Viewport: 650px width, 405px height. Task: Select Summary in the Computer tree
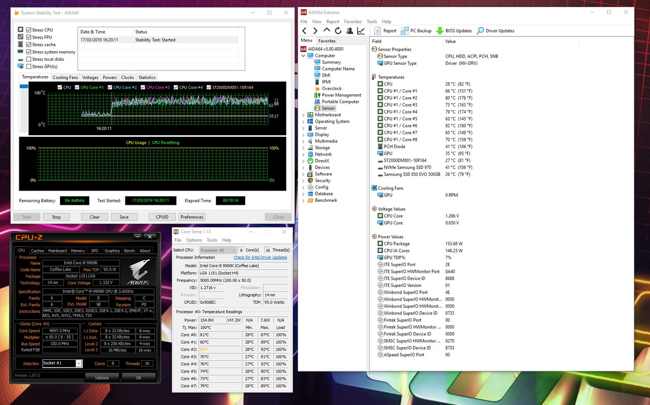[331, 62]
